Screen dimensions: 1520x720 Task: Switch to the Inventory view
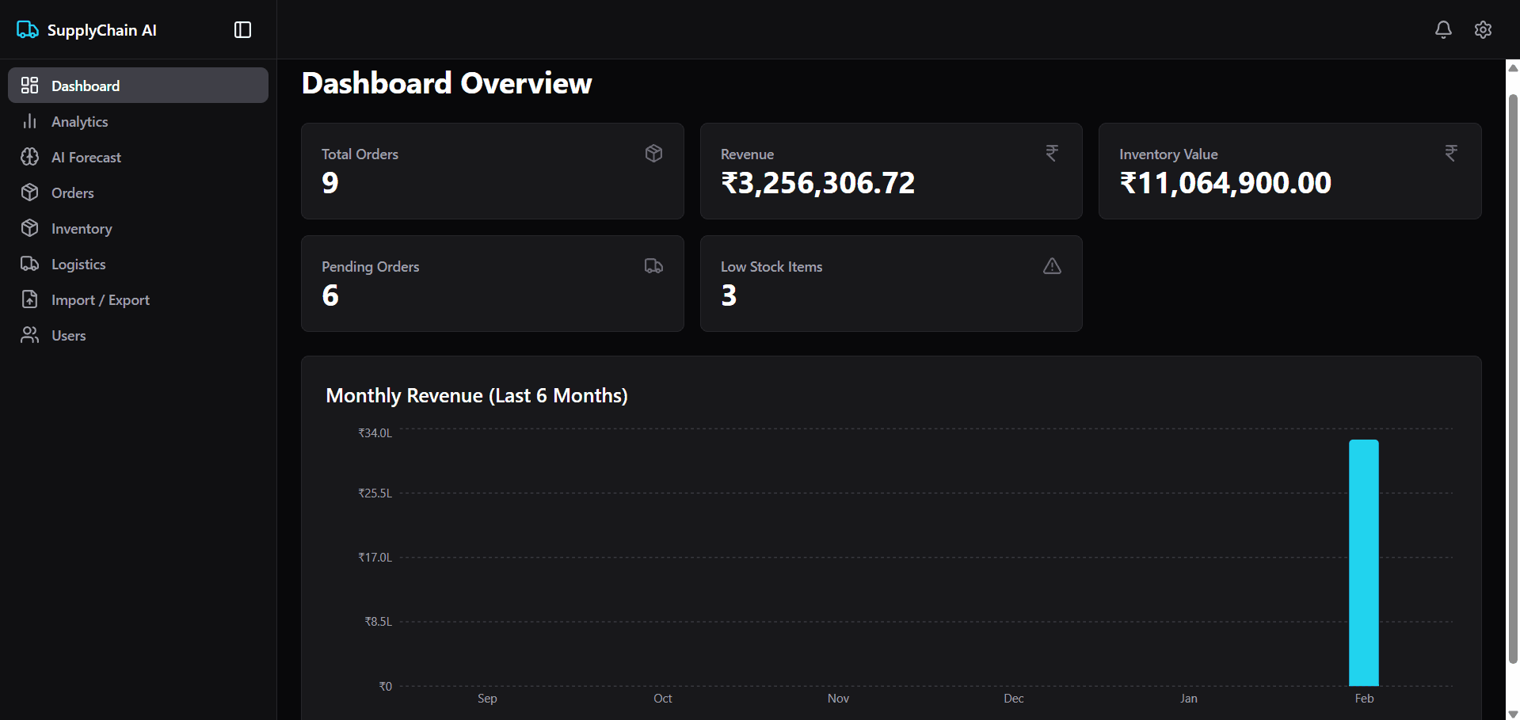[81, 228]
